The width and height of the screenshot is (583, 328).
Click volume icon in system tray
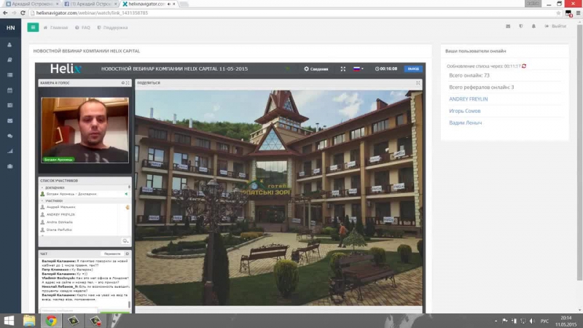click(x=532, y=321)
